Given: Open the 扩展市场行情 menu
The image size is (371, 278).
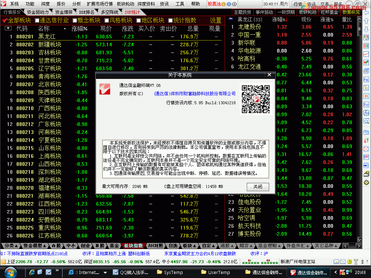Looking at the screenshot, I should (100, 4).
